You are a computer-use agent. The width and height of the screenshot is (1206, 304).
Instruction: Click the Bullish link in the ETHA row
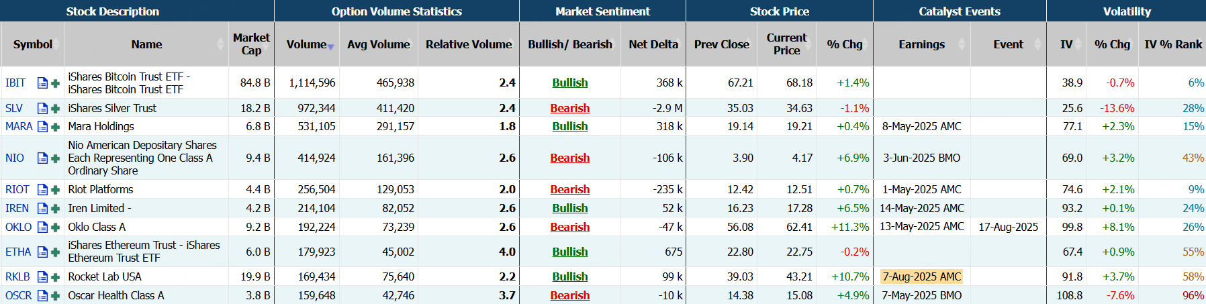570,252
